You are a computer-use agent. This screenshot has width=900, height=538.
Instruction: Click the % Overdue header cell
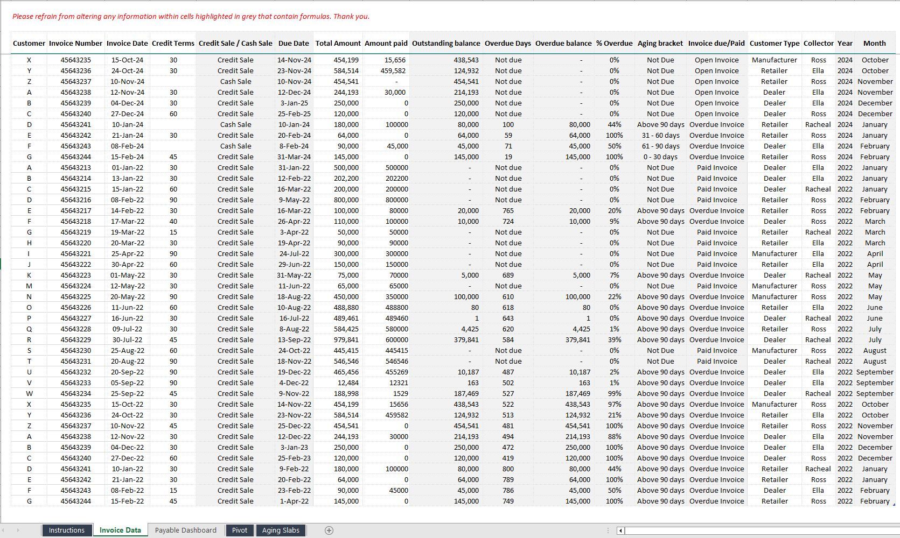click(615, 43)
